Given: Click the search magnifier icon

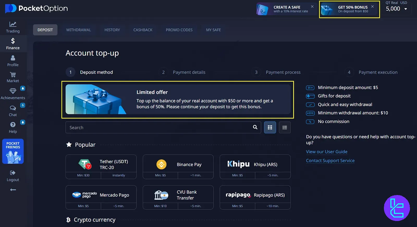Looking at the screenshot, I should click(255, 127).
